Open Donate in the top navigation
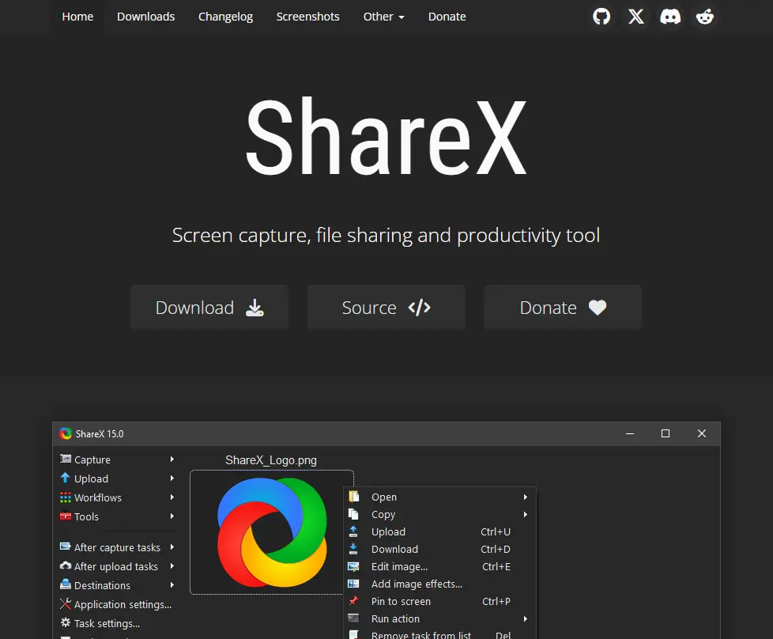The image size is (773, 639). (x=447, y=17)
